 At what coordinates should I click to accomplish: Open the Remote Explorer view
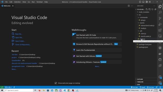point(160,36)
